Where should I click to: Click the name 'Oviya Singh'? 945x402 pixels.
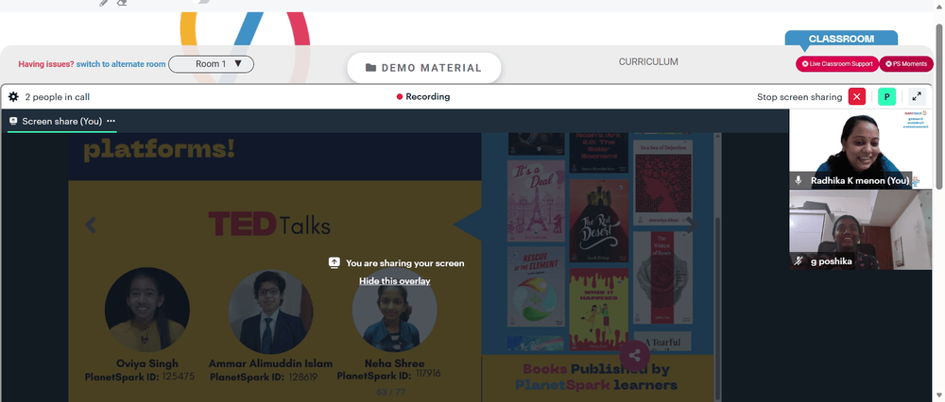click(x=147, y=363)
